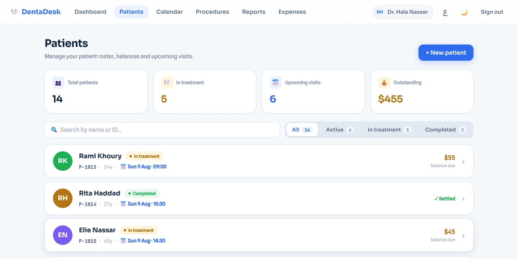Expand Rami Khoury's row with the chevron
518x259 pixels.
click(x=463, y=161)
